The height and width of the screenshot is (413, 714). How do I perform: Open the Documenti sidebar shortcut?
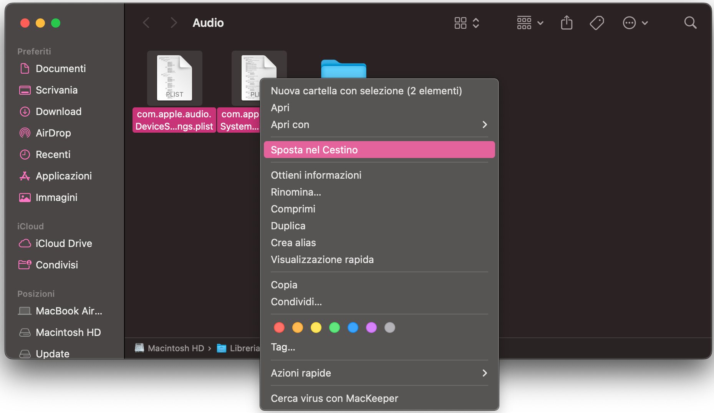(x=61, y=69)
